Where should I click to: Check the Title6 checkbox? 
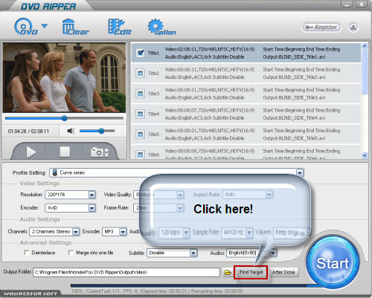click(141, 155)
